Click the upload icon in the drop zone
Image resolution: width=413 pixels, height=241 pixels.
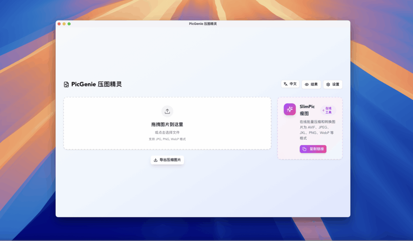click(167, 111)
